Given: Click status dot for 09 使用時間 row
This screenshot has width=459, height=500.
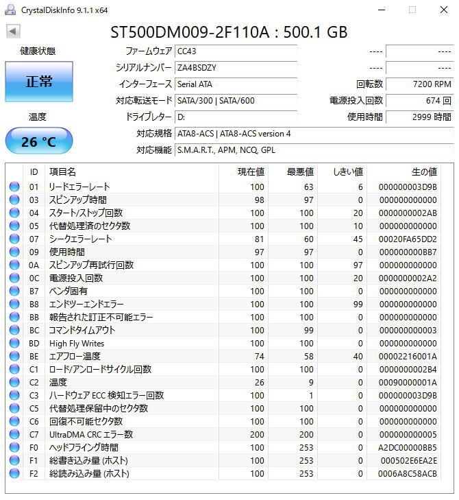Looking at the screenshot, I should [14, 252].
